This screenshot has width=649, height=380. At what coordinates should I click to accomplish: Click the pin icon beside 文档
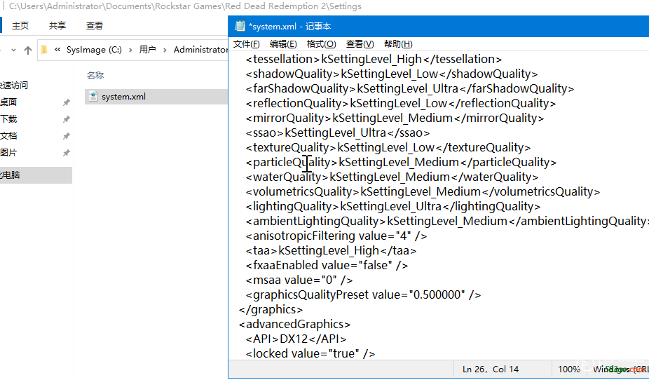coord(66,136)
